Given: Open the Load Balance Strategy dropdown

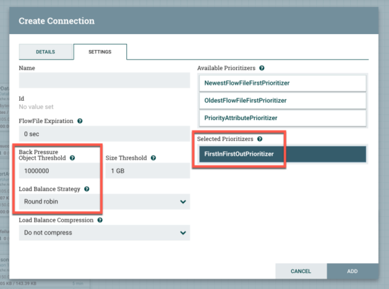Looking at the screenshot, I should [x=104, y=201].
